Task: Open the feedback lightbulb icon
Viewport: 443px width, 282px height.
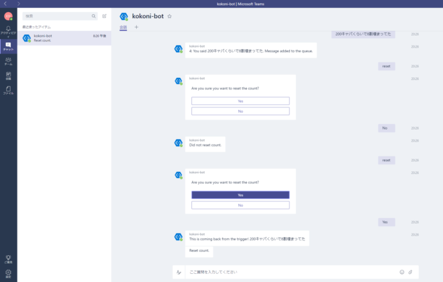Action: [8, 258]
